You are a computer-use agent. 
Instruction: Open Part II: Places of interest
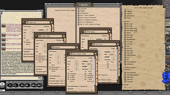tap(87, 18)
